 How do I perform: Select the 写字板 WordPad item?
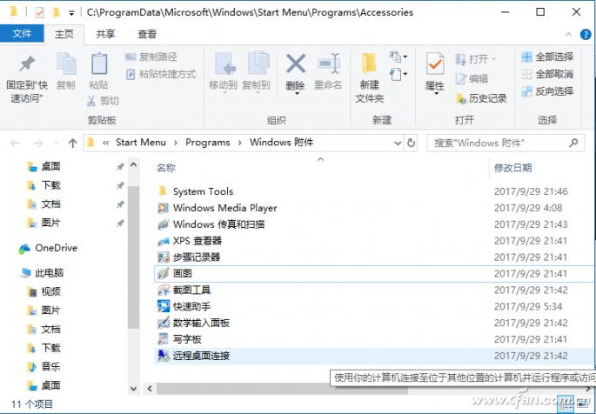(x=374, y=339)
